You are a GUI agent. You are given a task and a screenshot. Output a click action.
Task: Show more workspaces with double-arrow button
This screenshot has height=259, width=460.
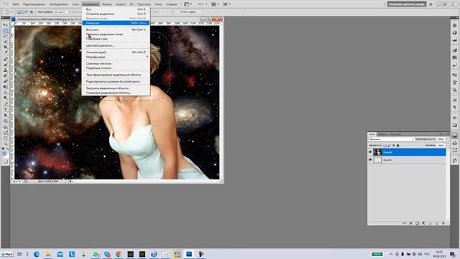pos(431,4)
